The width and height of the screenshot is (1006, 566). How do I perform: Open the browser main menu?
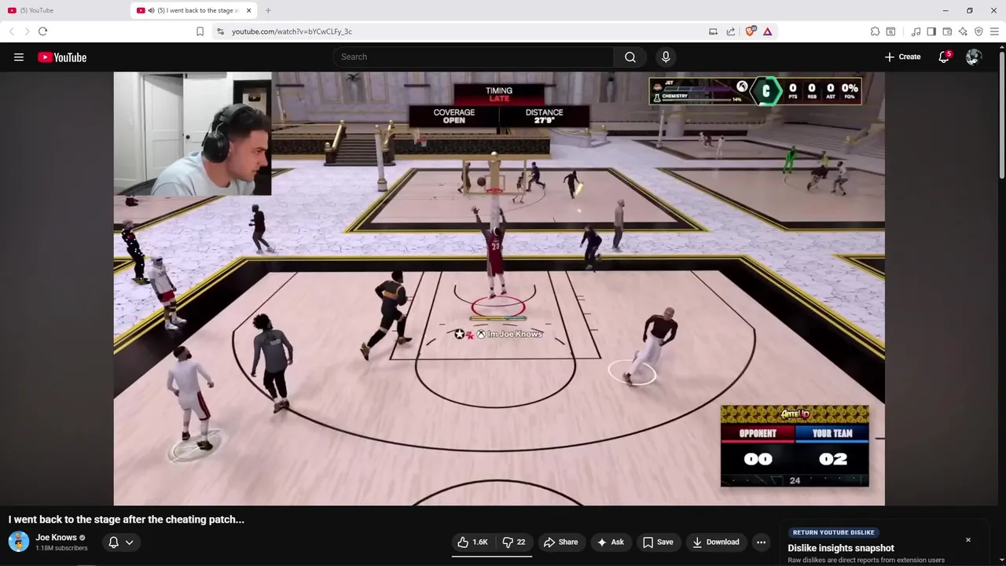(x=994, y=31)
